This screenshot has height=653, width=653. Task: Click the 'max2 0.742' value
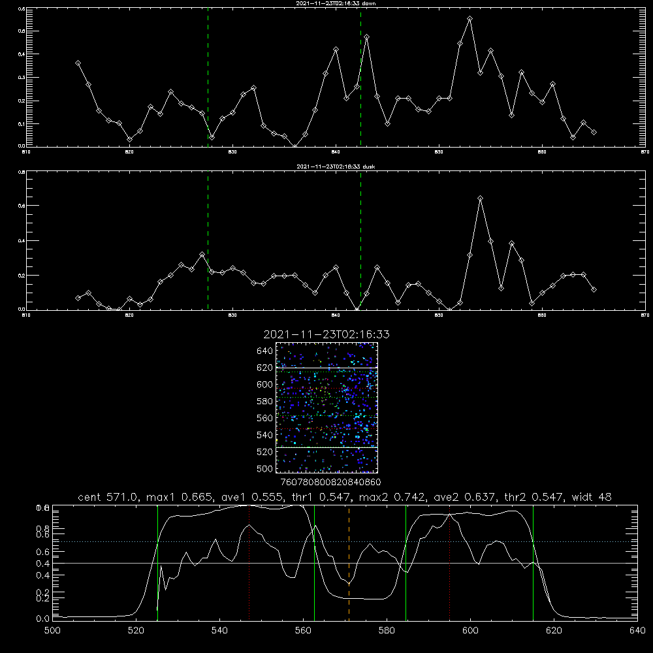pyautogui.click(x=393, y=497)
